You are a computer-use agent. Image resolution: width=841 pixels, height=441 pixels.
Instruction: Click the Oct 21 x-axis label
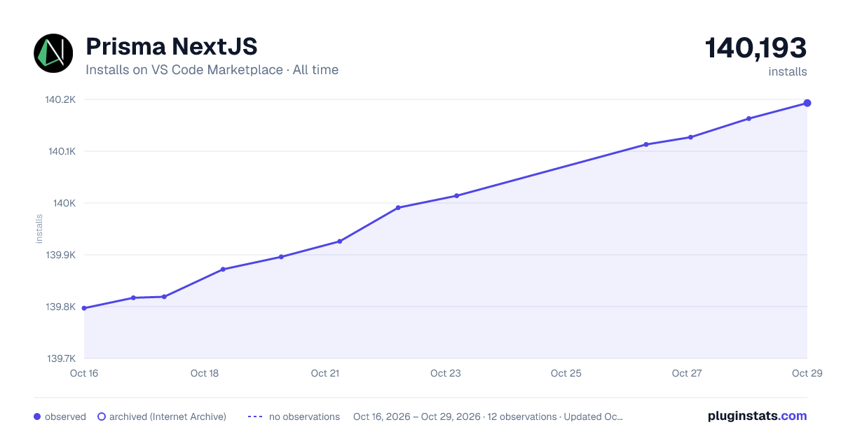click(325, 373)
